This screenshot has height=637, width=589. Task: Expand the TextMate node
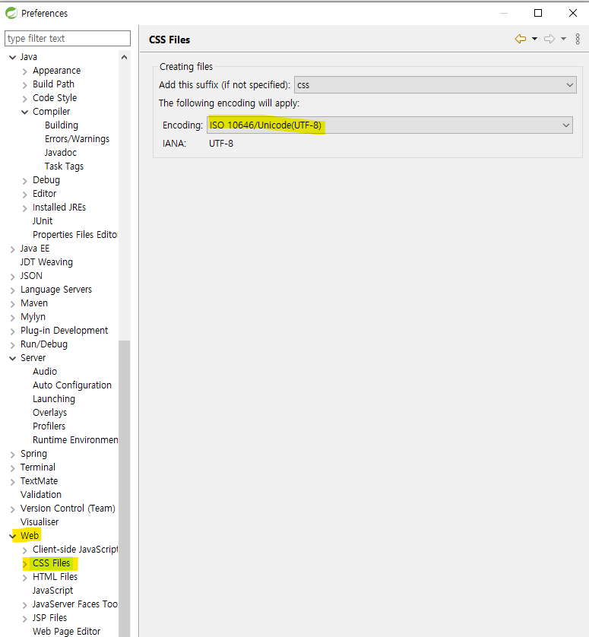pos(13,482)
